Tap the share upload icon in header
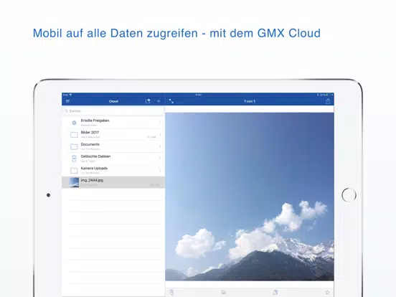This screenshot has width=396, height=297. 328,101
